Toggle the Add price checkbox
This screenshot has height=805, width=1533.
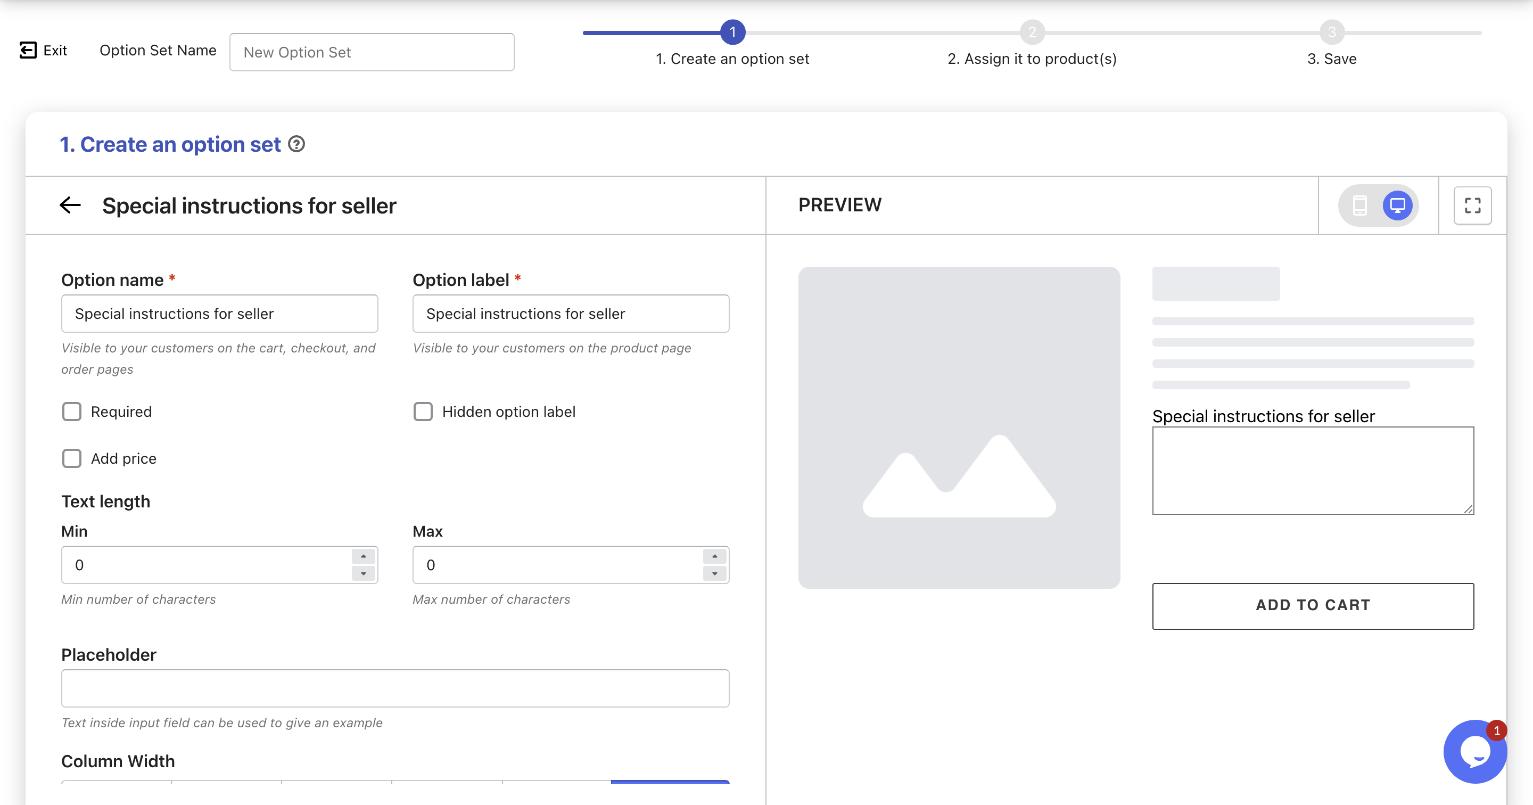[72, 458]
